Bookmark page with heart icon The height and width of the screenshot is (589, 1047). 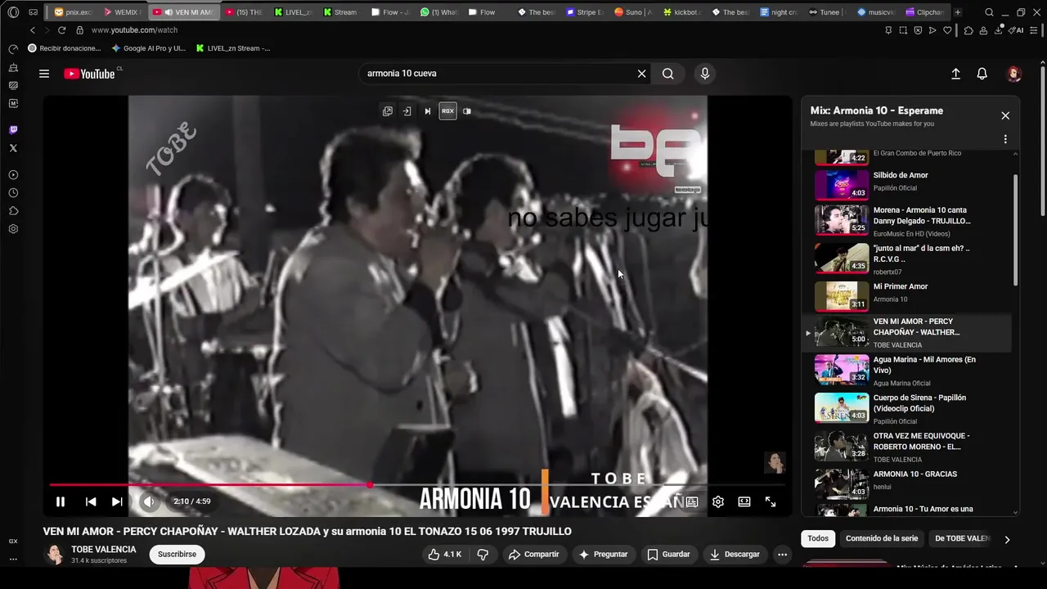tap(947, 30)
